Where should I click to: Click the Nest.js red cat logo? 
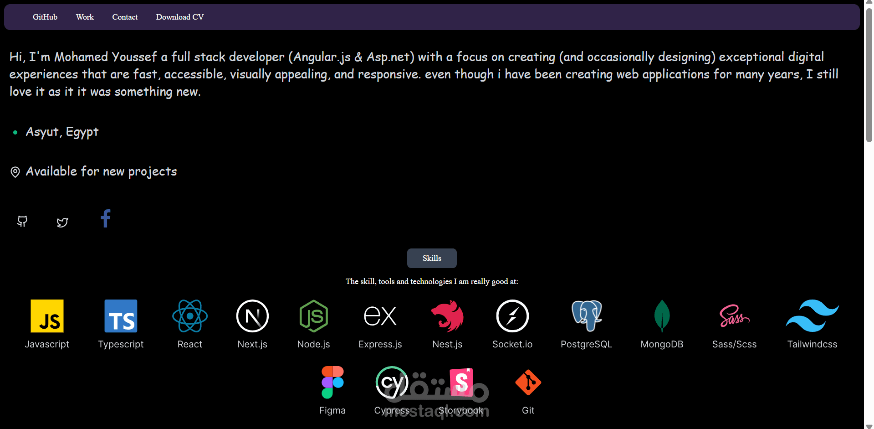[x=447, y=316]
